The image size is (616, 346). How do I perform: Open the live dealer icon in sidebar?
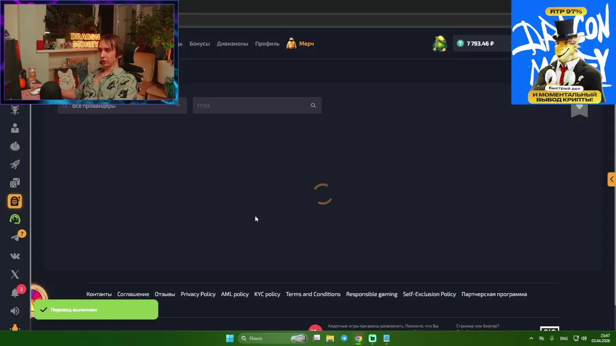15,128
